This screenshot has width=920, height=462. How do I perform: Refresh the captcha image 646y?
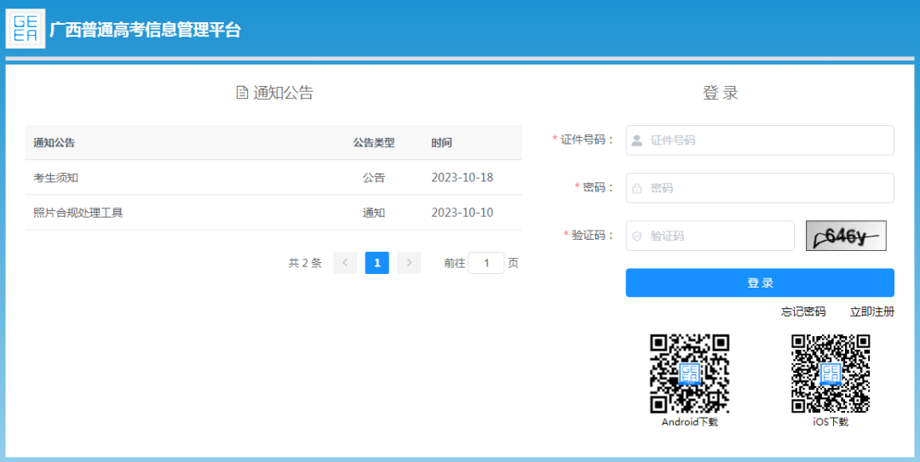point(846,236)
